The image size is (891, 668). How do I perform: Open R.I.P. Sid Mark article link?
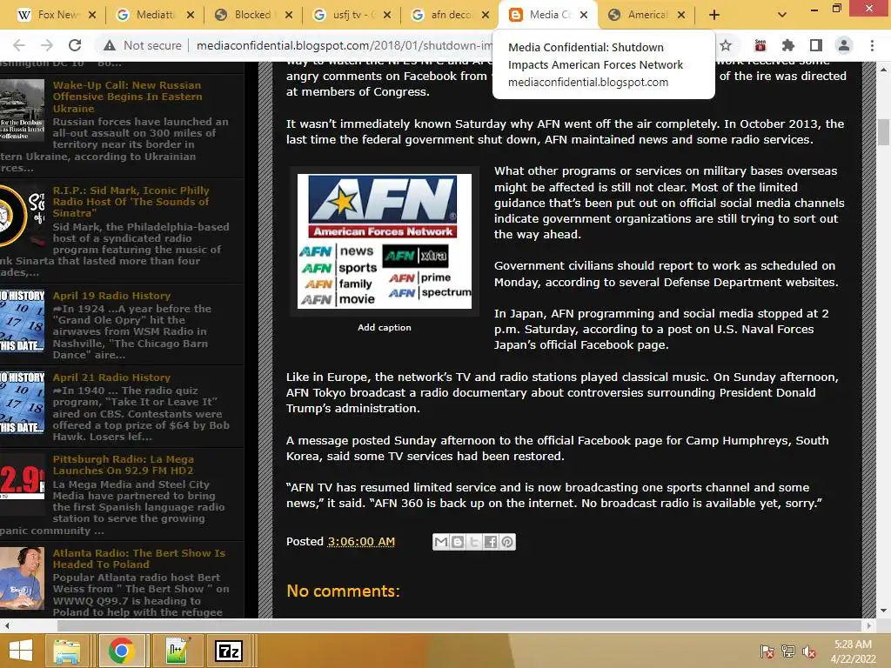pyautogui.click(x=131, y=202)
